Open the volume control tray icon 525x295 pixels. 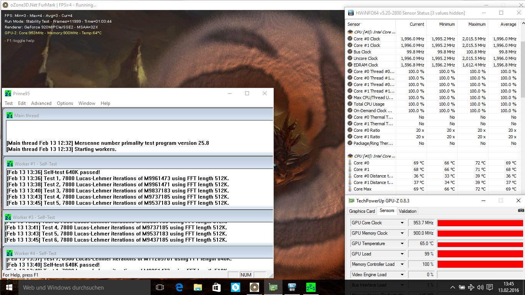[480, 287]
